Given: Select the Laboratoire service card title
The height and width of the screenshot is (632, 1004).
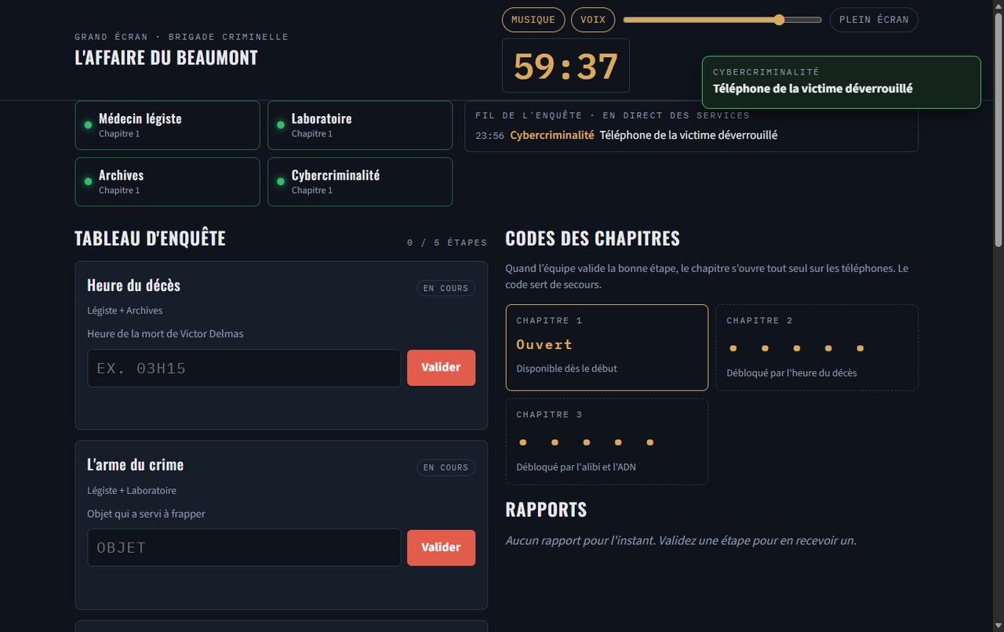Looking at the screenshot, I should coord(322,118).
